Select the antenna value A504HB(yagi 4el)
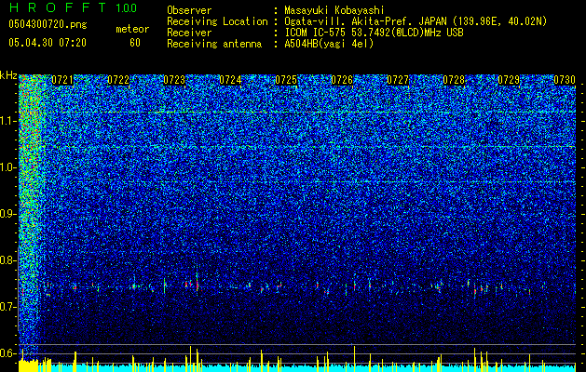The height and width of the screenshot is (372, 586). (x=329, y=44)
